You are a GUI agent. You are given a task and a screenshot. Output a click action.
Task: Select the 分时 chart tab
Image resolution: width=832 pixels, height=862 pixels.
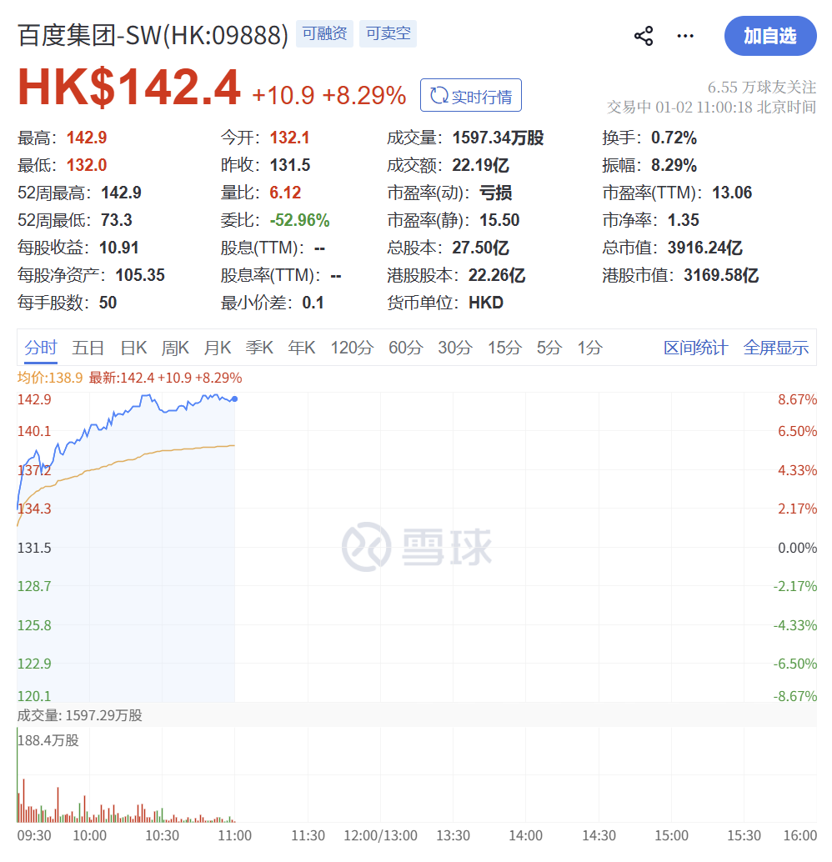[41, 348]
